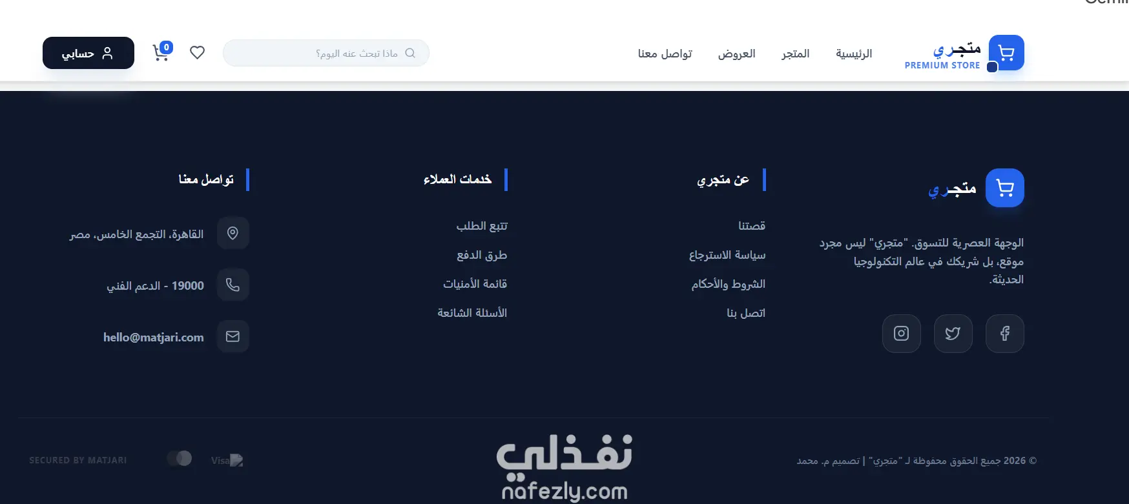Click the footer متجري brand name
The image size is (1129, 504).
[x=952, y=188]
